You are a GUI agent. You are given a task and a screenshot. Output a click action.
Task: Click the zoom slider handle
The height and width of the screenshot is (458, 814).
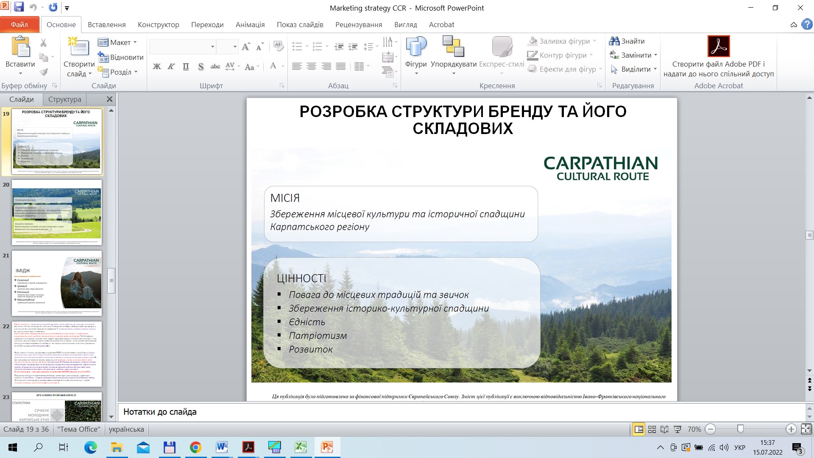pyautogui.click(x=740, y=429)
